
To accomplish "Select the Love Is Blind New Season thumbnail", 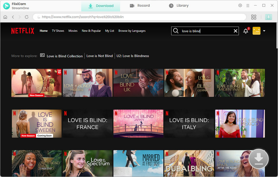I will pyautogui.click(x=37, y=83).
